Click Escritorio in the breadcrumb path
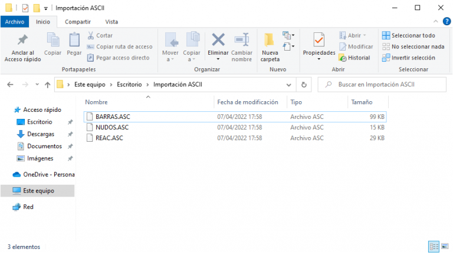 click(129, 84)
